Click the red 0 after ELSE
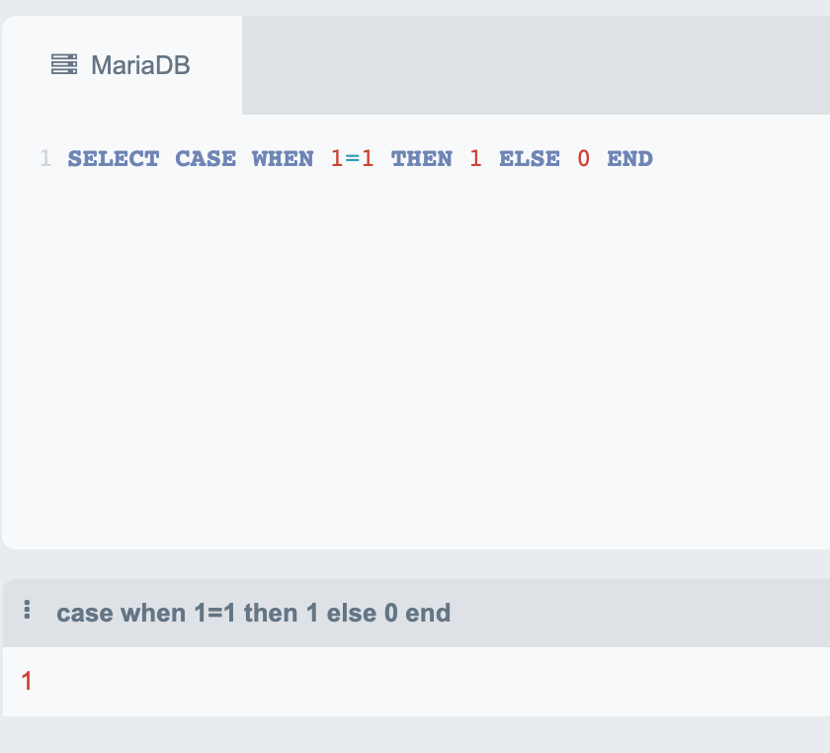Screen dimensions: 830x753 583,158
